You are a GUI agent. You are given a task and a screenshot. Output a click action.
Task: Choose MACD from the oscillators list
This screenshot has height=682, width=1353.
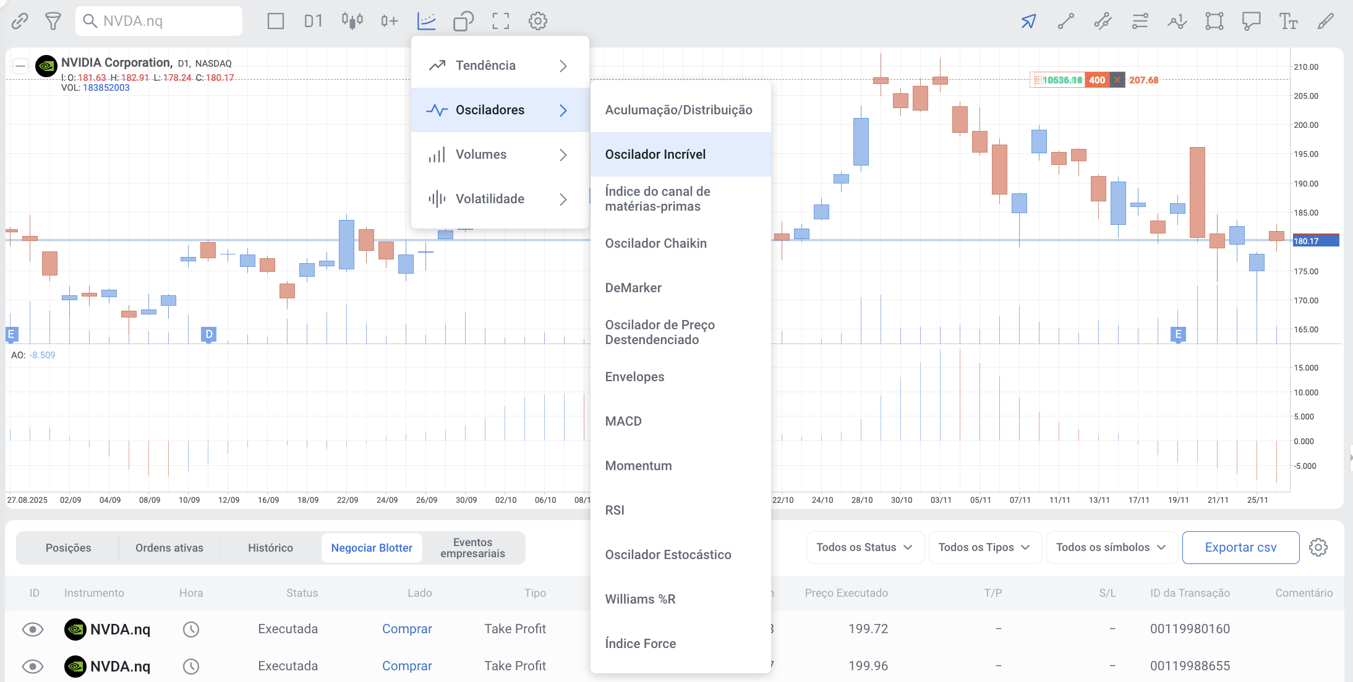point(623,421)
